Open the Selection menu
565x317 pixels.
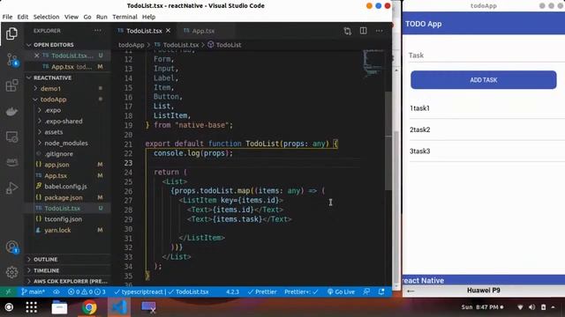[46, 17]
